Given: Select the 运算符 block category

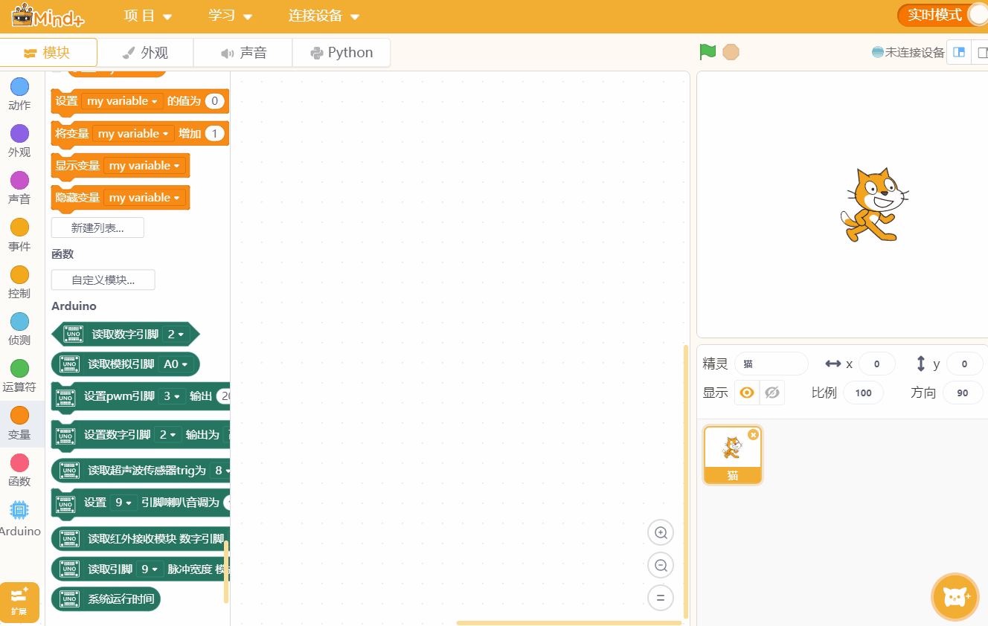Looking at the screenshot, I should [19, 376].
